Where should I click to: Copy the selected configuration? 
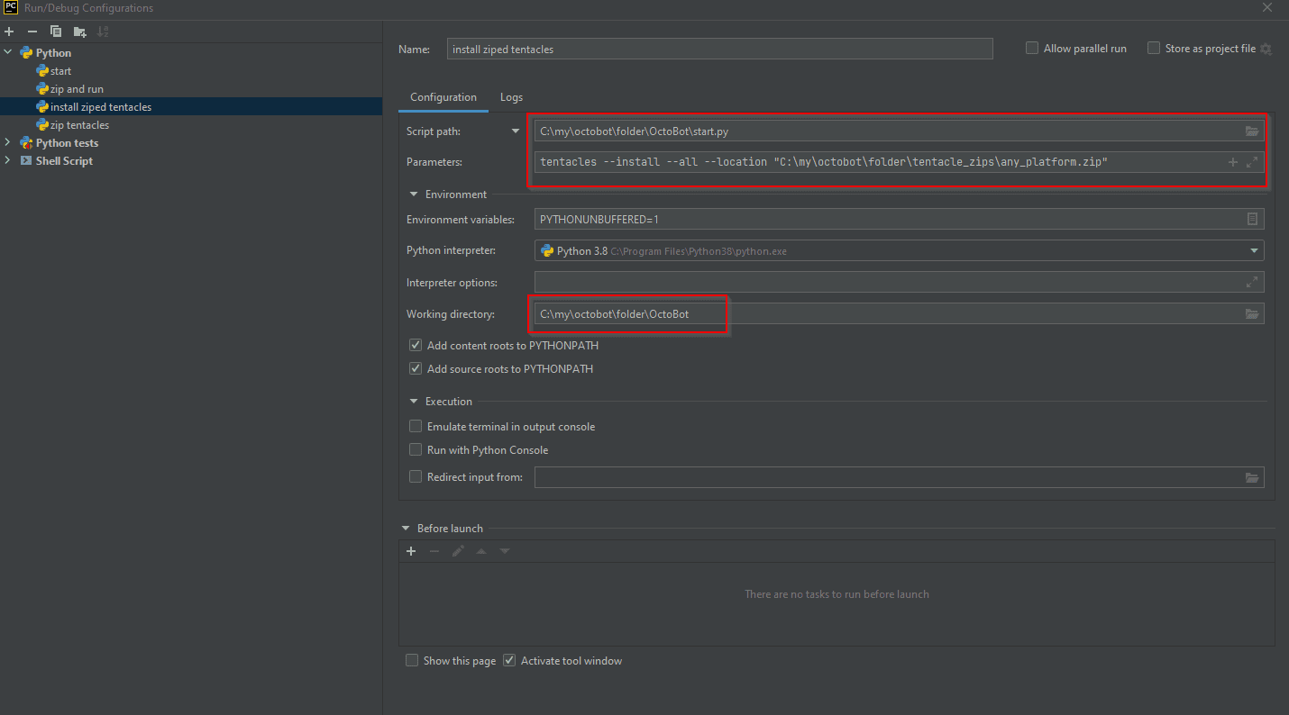pyautogui.click(x=56, y=32)
